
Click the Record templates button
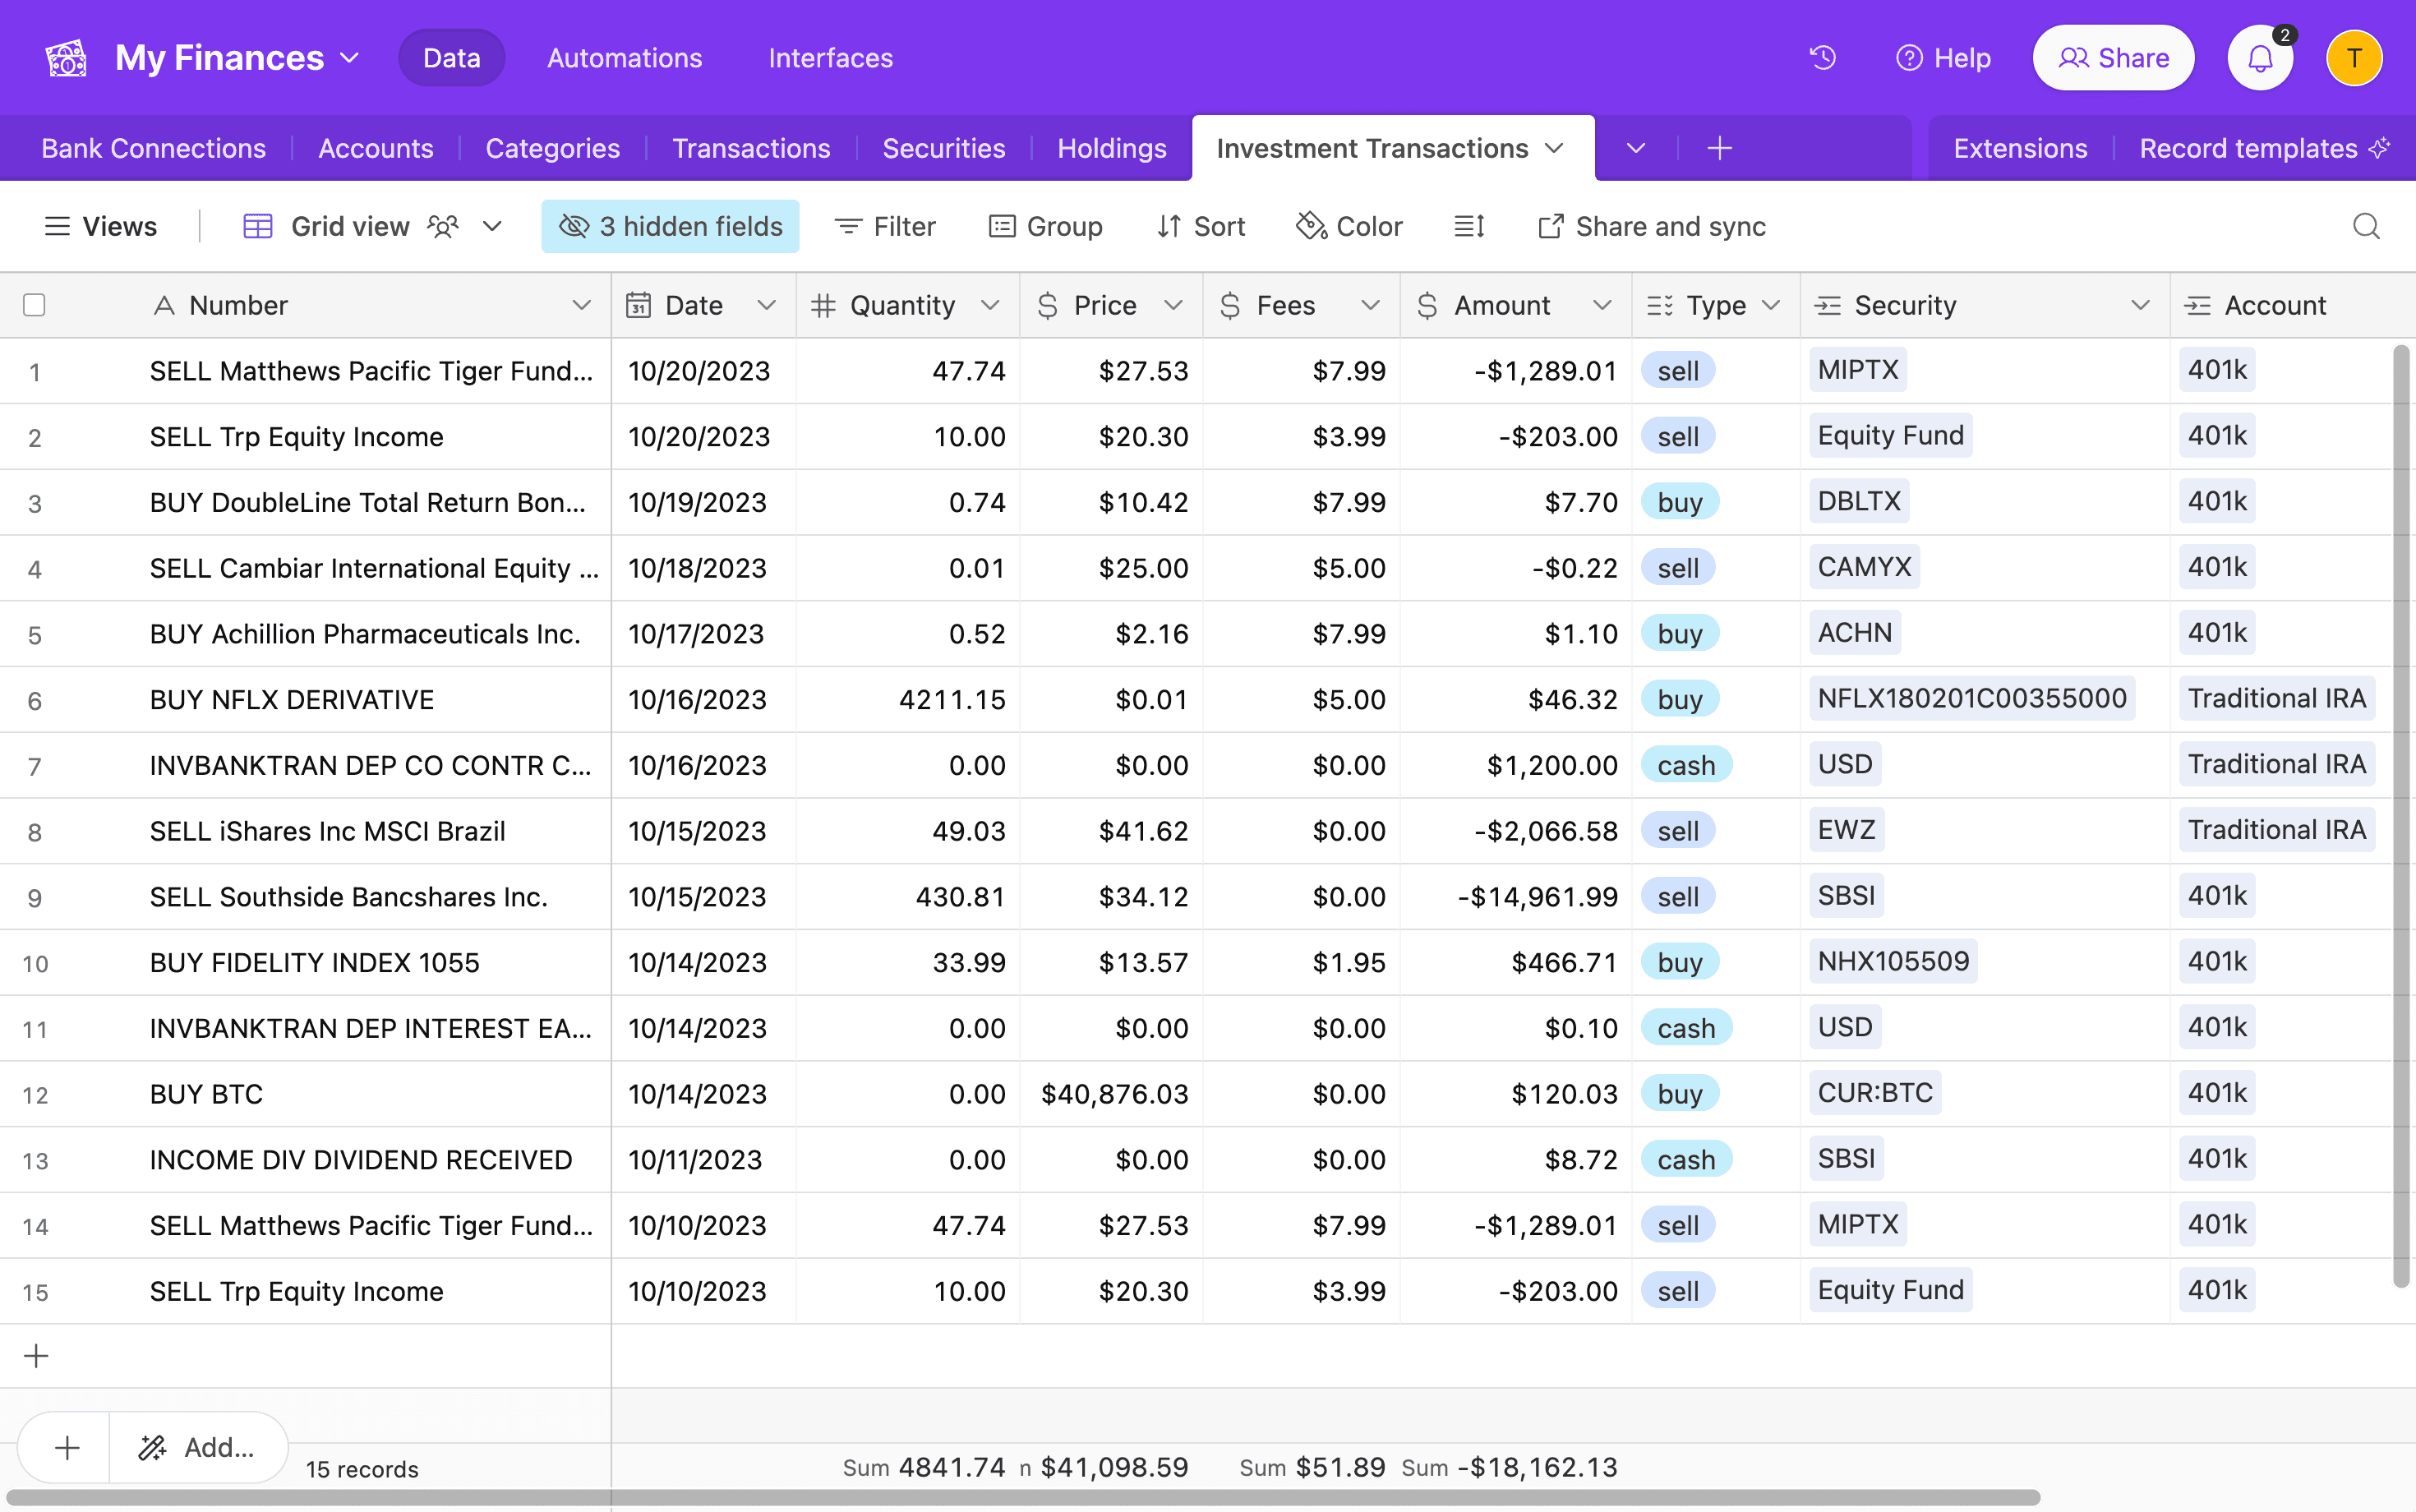click(x=2248, y=148)
